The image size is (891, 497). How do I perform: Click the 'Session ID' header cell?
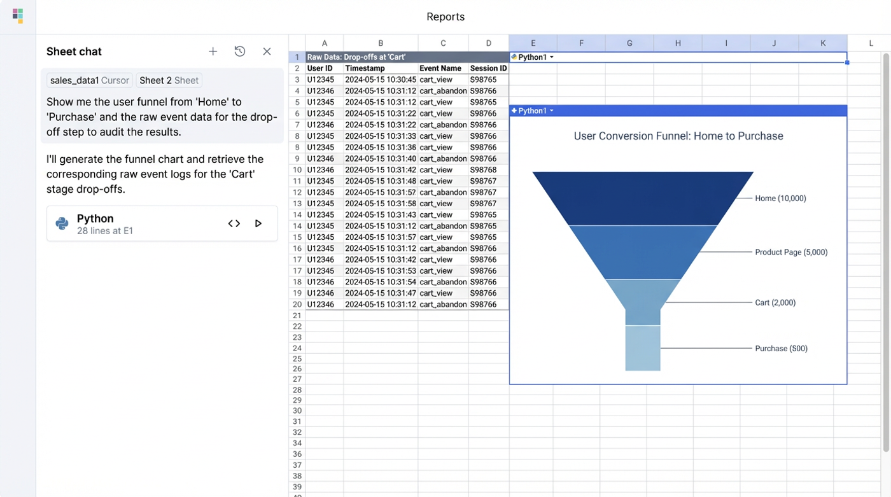pos(489,68)
